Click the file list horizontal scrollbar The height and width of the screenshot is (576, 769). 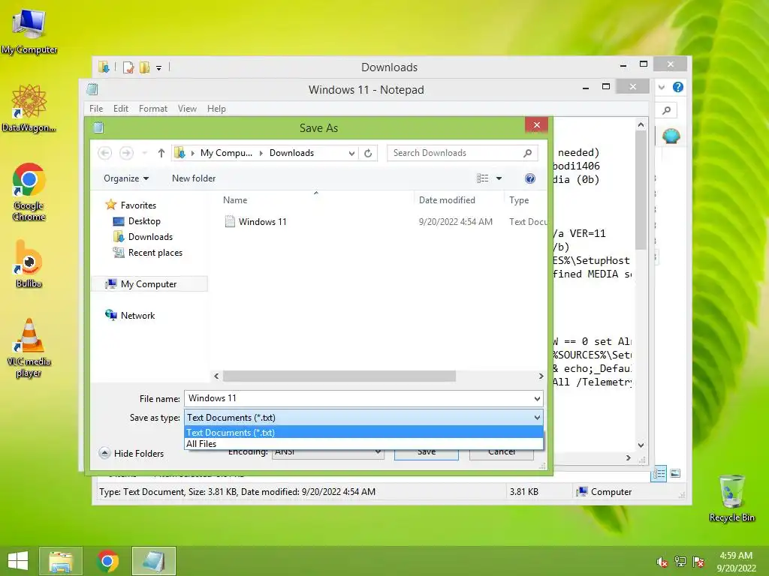(339, 376)
